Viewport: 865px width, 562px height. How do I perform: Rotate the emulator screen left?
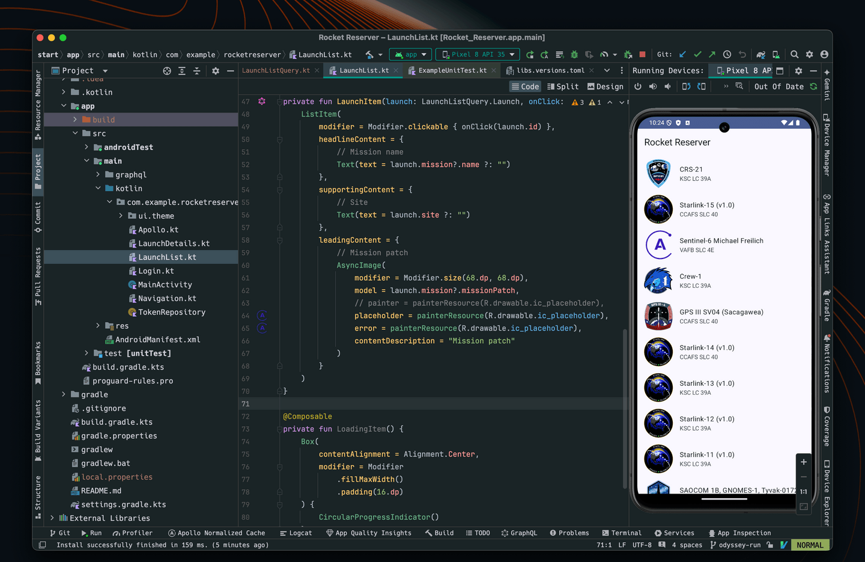686,86
